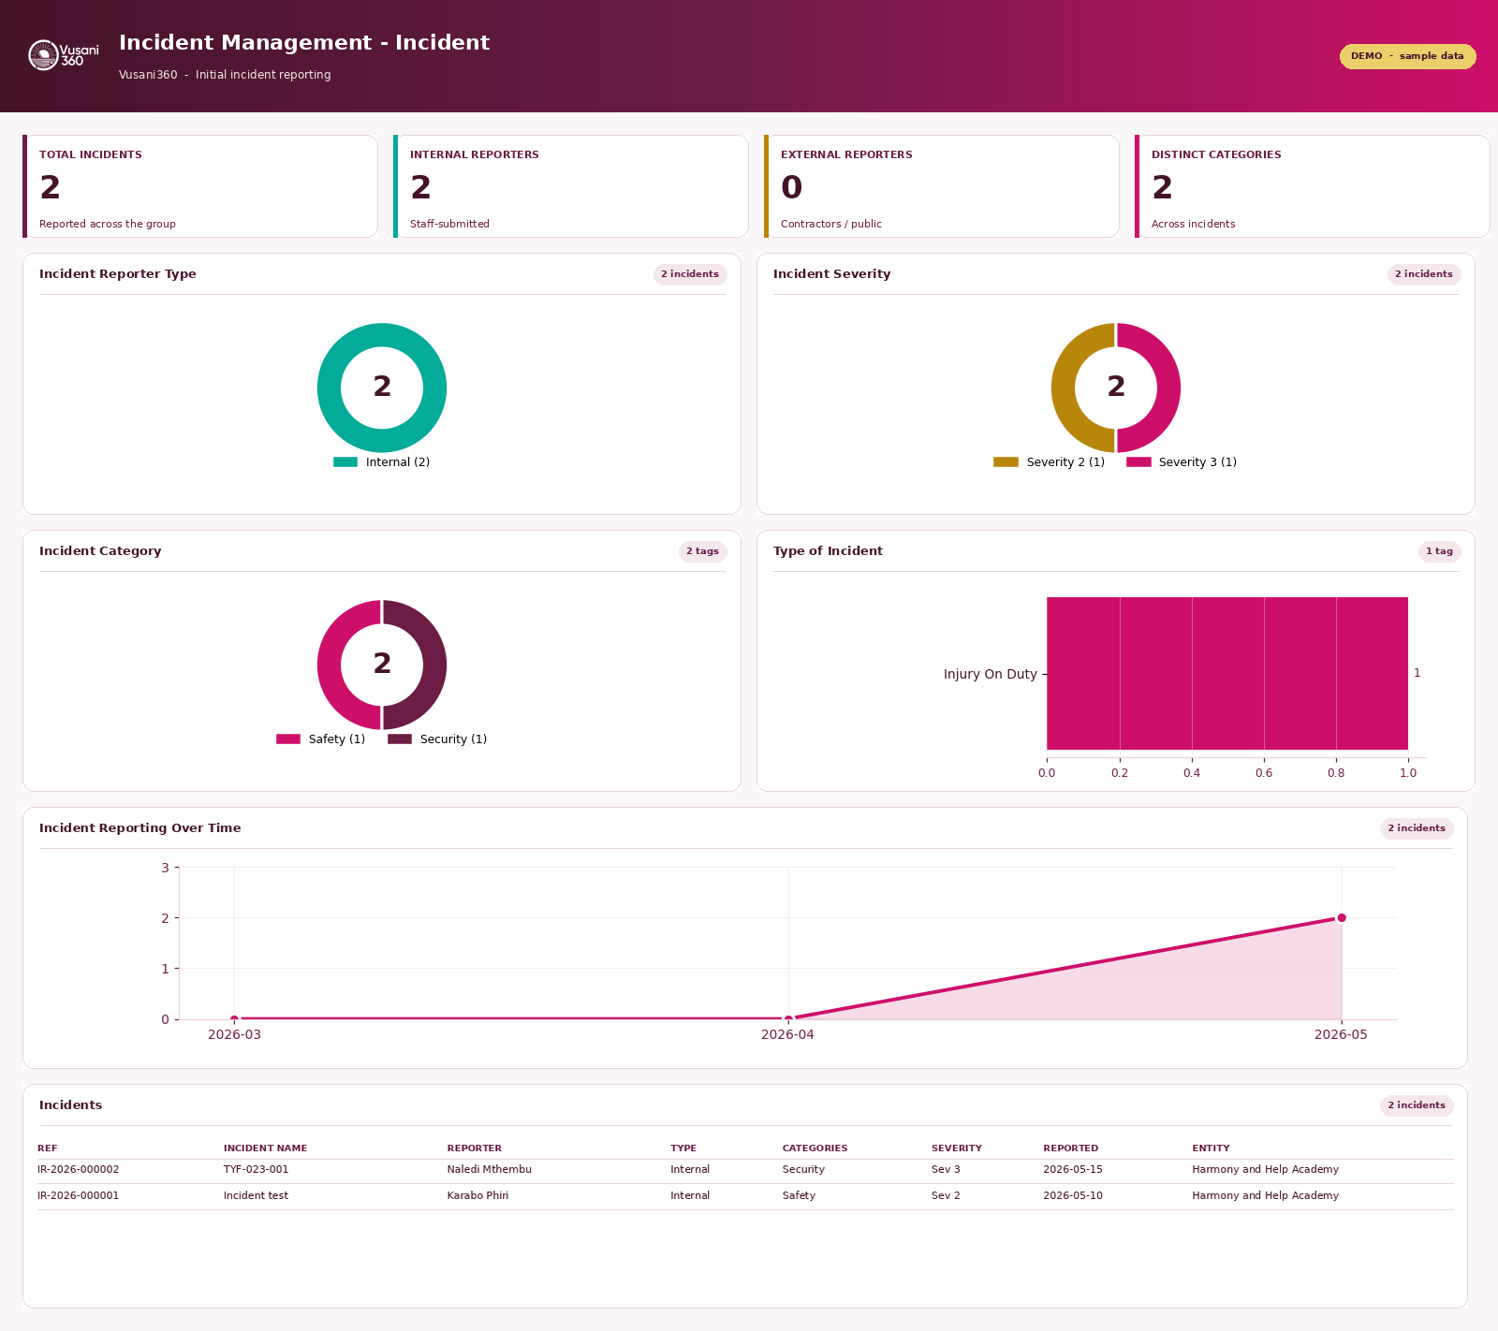
Task: Click the '2 incidents' badge on Reporter Type
Action: (x=690, y=274)
